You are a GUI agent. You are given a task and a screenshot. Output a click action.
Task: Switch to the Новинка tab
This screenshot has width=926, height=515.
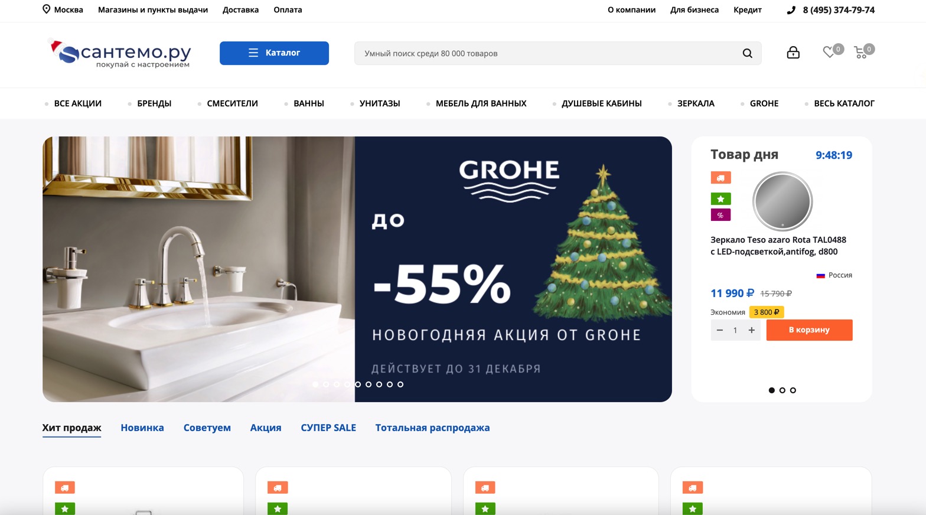pos(142,428)
